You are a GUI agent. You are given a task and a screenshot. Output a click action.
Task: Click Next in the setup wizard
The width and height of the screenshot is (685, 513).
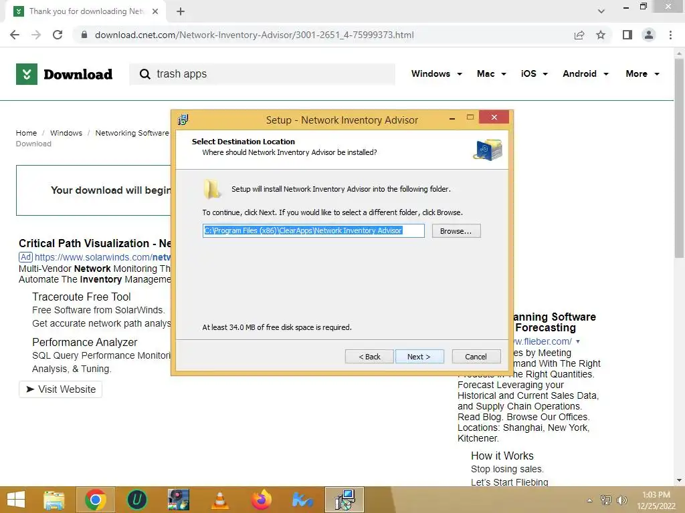tap(419, 357)
